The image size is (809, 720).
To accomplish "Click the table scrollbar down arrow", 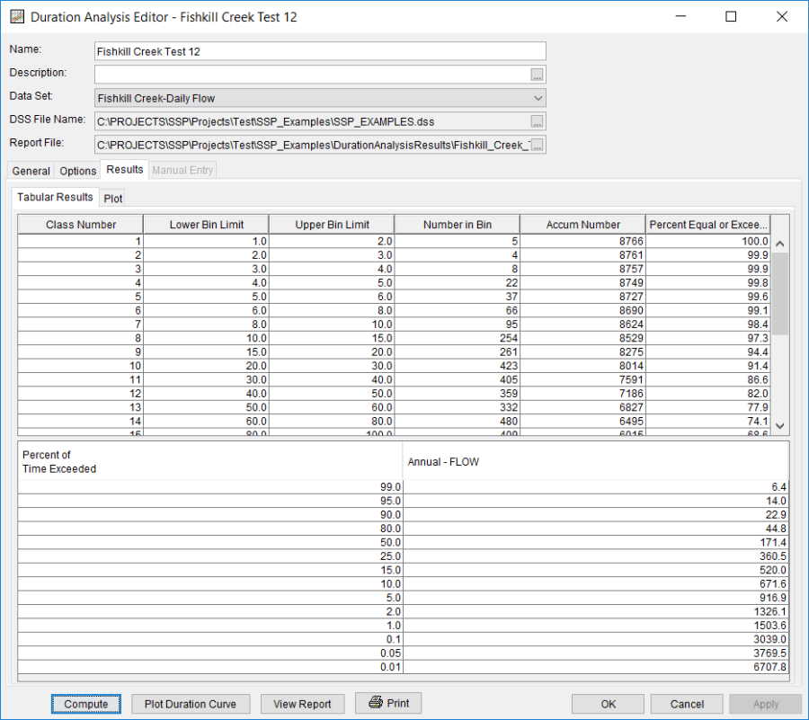I will coord(780,426).
